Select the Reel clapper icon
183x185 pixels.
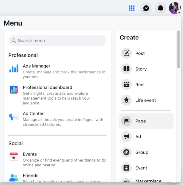127,84
